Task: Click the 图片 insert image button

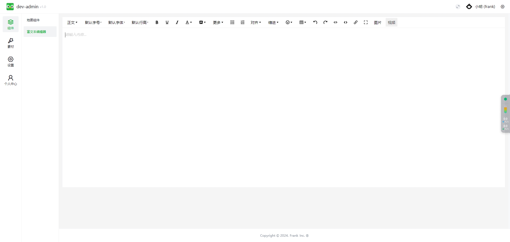Action: click(x=377, y=23)
